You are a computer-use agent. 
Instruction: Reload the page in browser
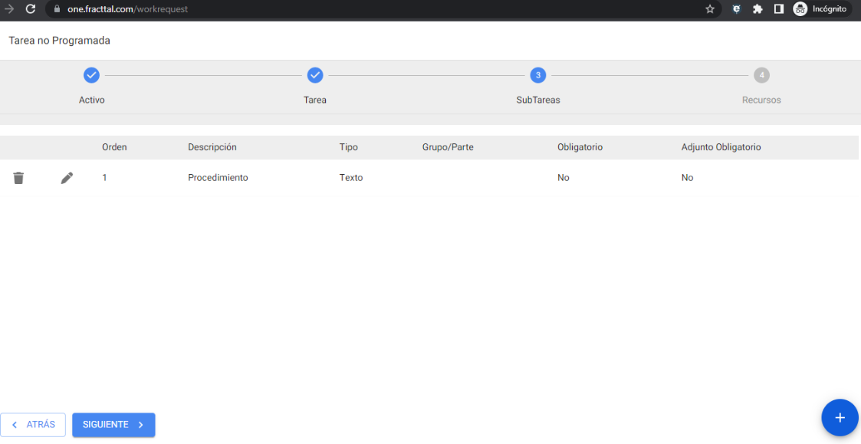click(x=31, y=9)
